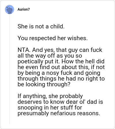115x129 pixels.
Task: Click the line "If anything, she probably"
Action: coord(50,96)
